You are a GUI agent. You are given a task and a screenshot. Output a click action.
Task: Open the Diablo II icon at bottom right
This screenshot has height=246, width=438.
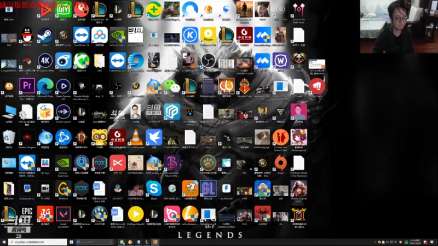tap(298, 214)
